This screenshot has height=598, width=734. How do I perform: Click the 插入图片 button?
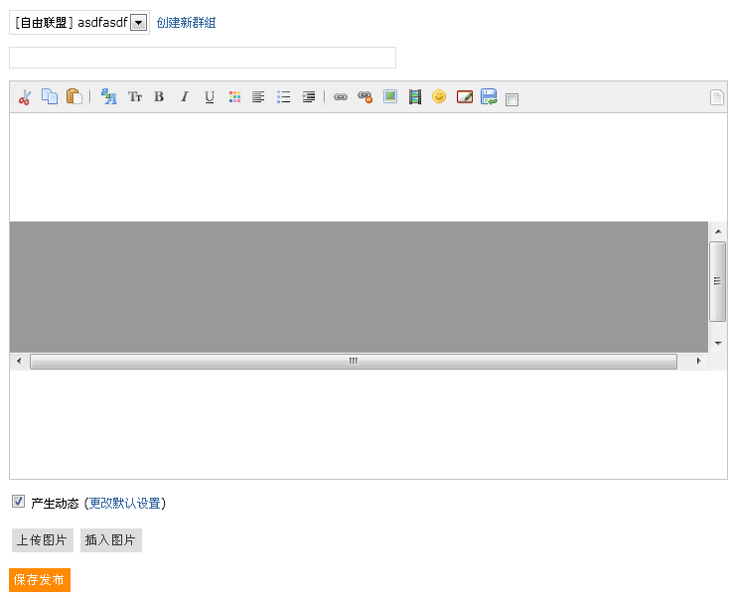(x=111, y=540)
